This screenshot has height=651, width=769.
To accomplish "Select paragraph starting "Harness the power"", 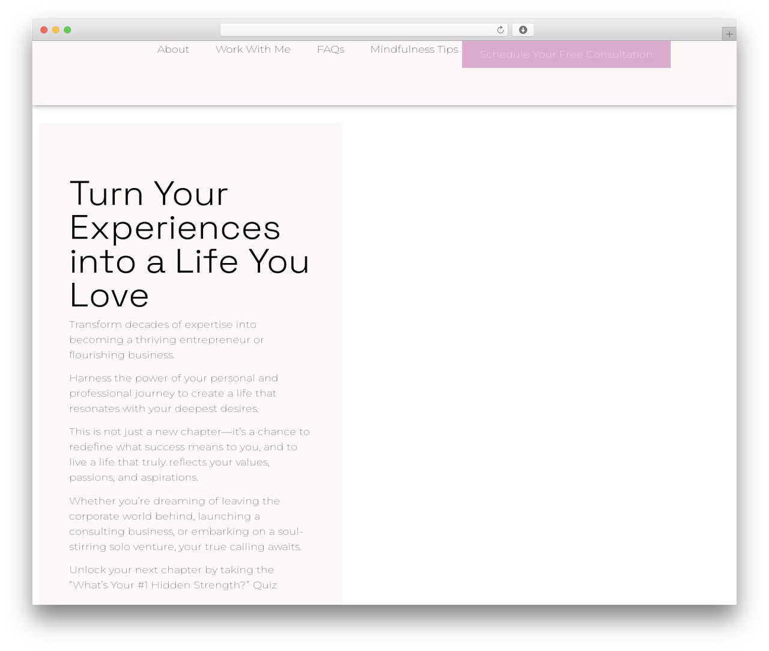I will point(174,393).
